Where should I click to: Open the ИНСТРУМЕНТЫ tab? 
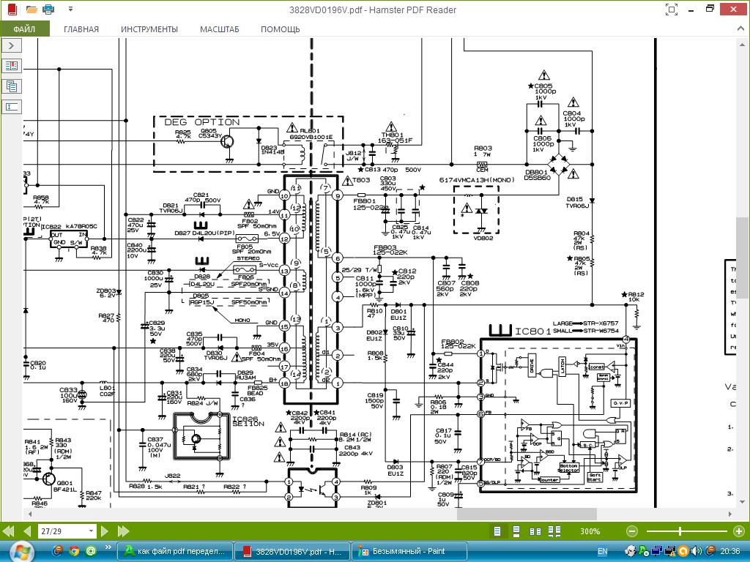pos(149,29)
